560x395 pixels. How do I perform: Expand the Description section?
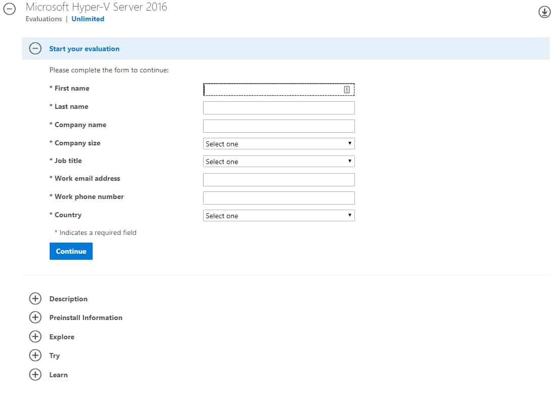pyautogui.click(x=35, y=299)
